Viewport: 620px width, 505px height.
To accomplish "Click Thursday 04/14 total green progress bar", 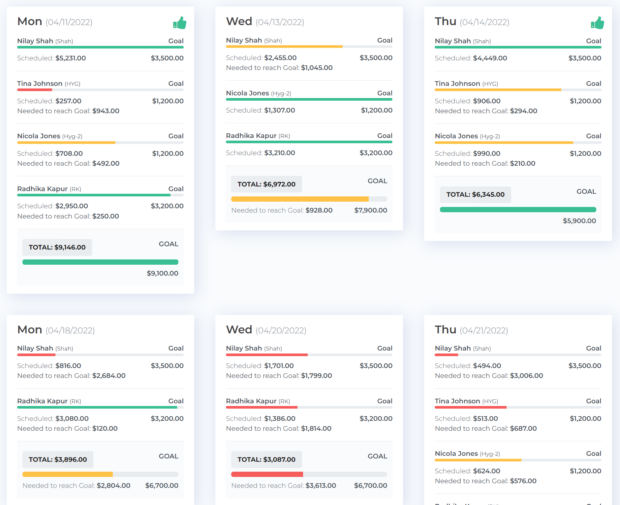I will coord(518,210).
